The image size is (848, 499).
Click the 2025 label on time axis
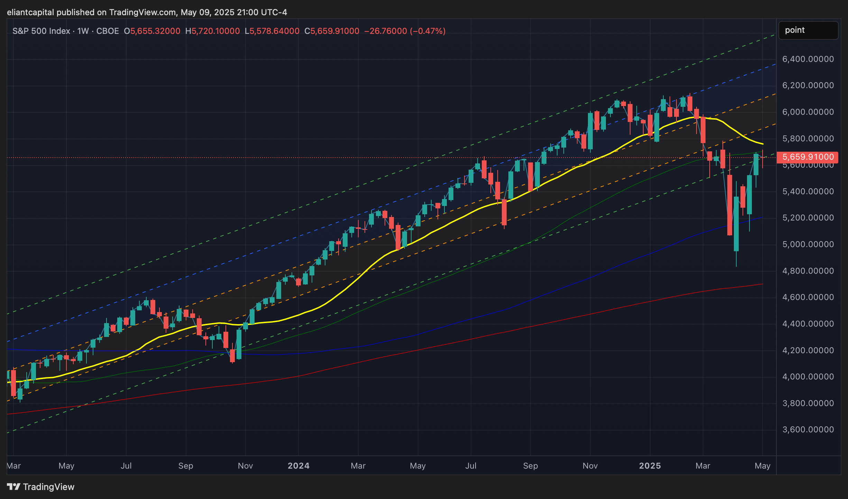point(650,466)
